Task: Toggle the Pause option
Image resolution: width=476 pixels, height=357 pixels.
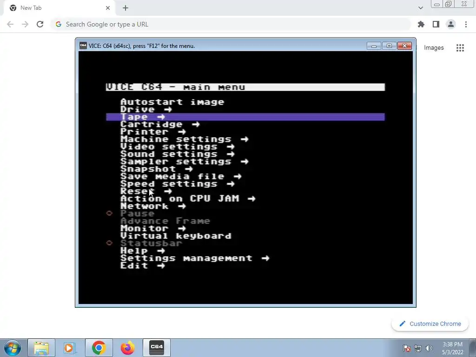Action: coord(137,213)
